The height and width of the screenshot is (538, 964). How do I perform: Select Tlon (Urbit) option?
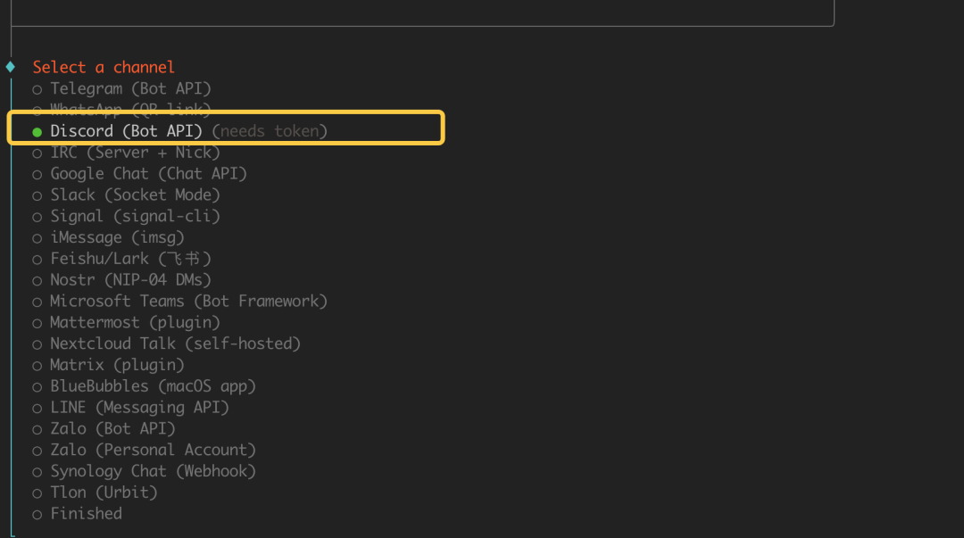click(104, 492)
